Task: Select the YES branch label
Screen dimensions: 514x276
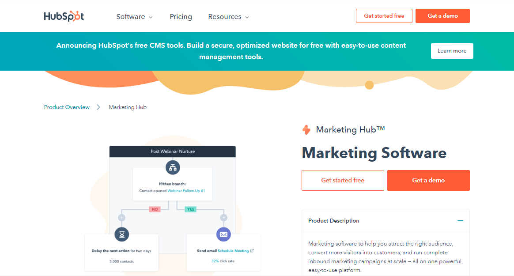Action: pos(191,208)
